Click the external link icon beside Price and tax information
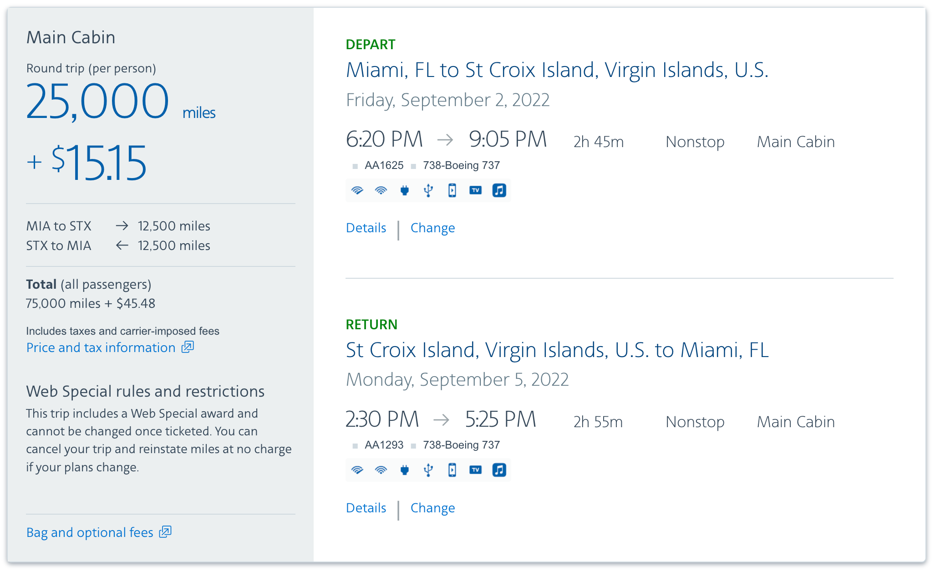Screen dimensions: 935x572 [187, 347]
